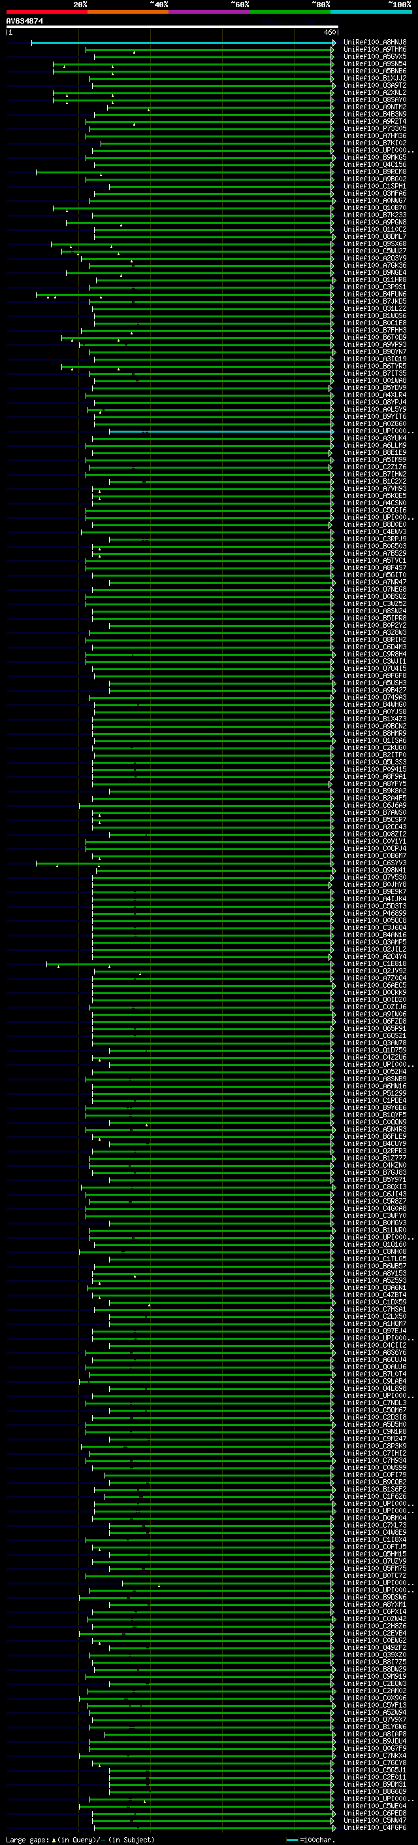Select hit label UniRef100_A7GK36
The image size is (418, 1845).
click(x=375, y=265)
